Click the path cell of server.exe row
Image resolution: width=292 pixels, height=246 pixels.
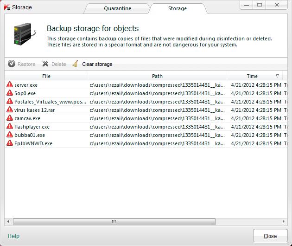[157, 85]
